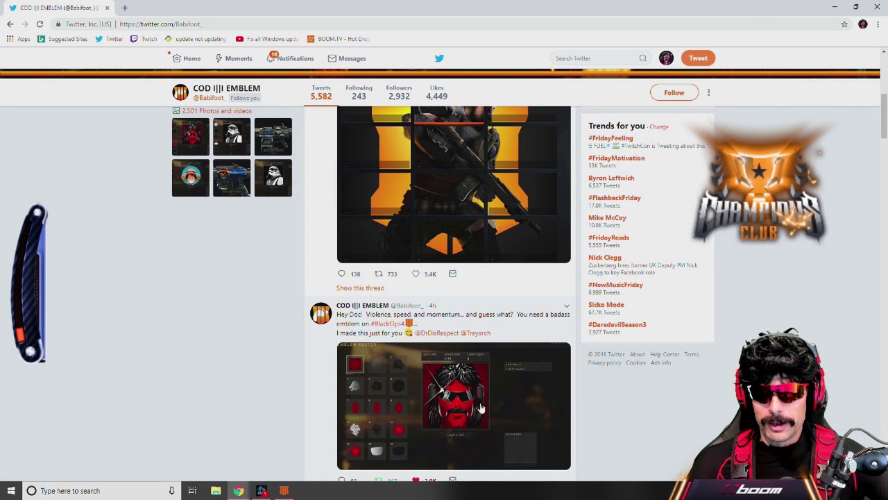Open the red Deadpool emblem thumbnail
The width and height of the screenshot is (888, 500).
point(191,137)
